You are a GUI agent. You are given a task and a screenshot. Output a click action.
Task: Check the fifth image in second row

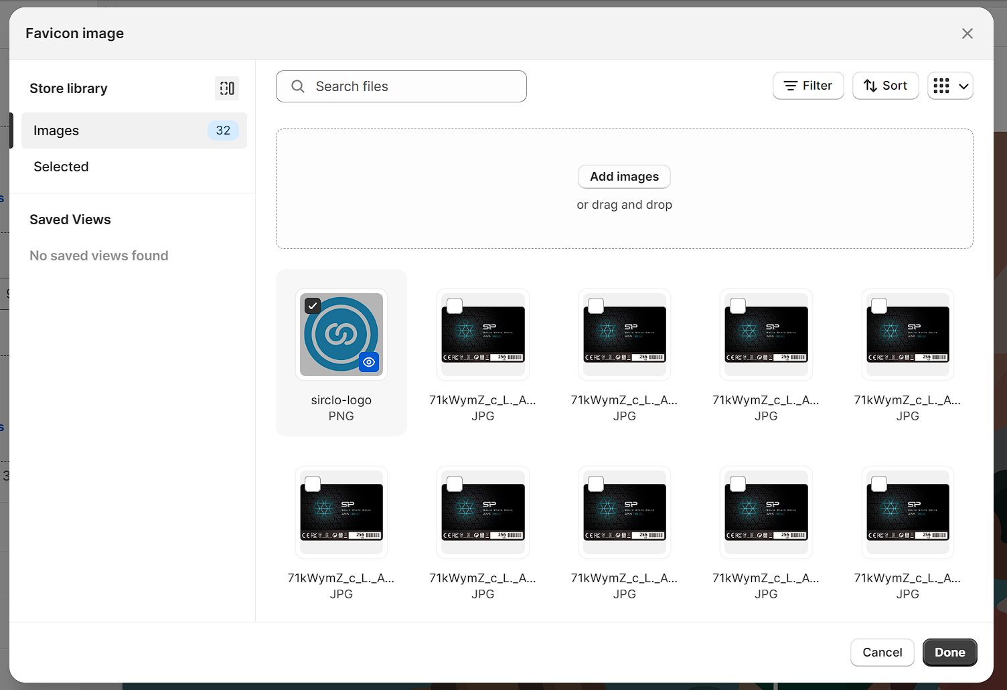pos(879,484)
